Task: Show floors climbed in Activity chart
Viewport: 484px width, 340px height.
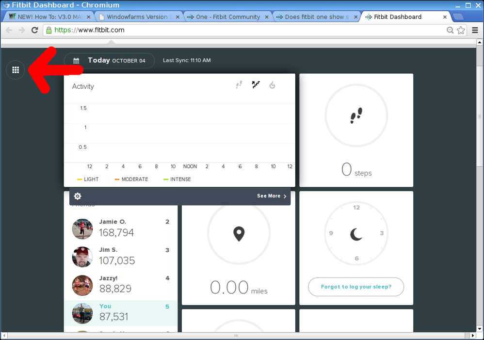Action: point(256,84)
